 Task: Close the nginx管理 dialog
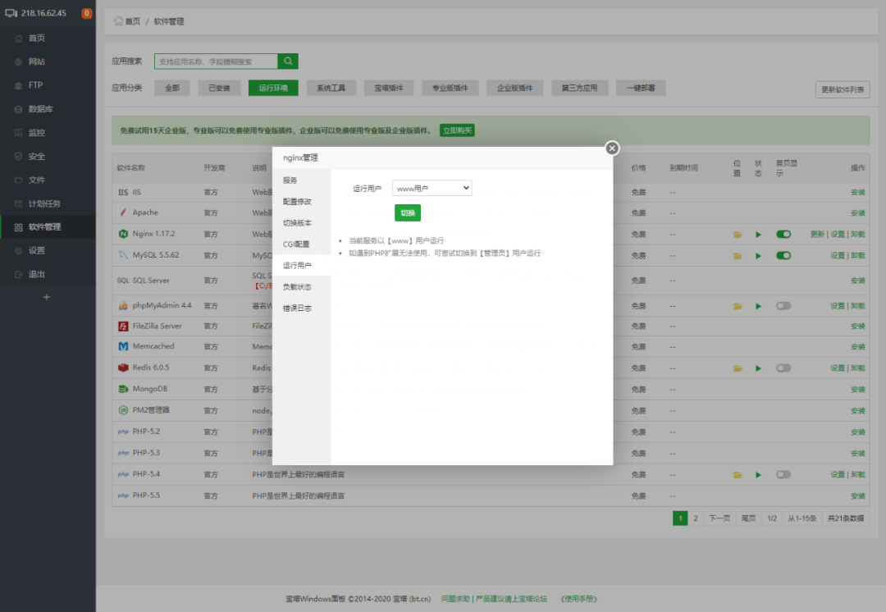coord(612,148)
